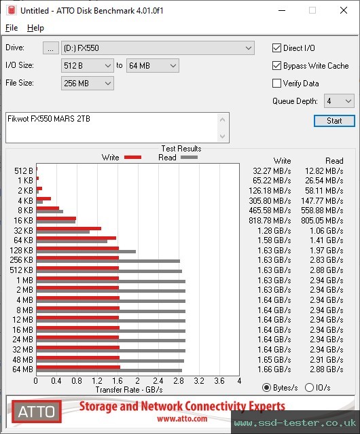Click the 16 KB read value 805.05 MB/s
360x434 pixels.
tap(322, 221)
